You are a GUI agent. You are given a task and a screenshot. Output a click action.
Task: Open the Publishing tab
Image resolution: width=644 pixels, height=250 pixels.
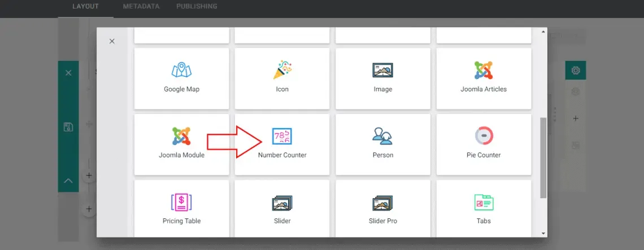(x=197, y=7)
